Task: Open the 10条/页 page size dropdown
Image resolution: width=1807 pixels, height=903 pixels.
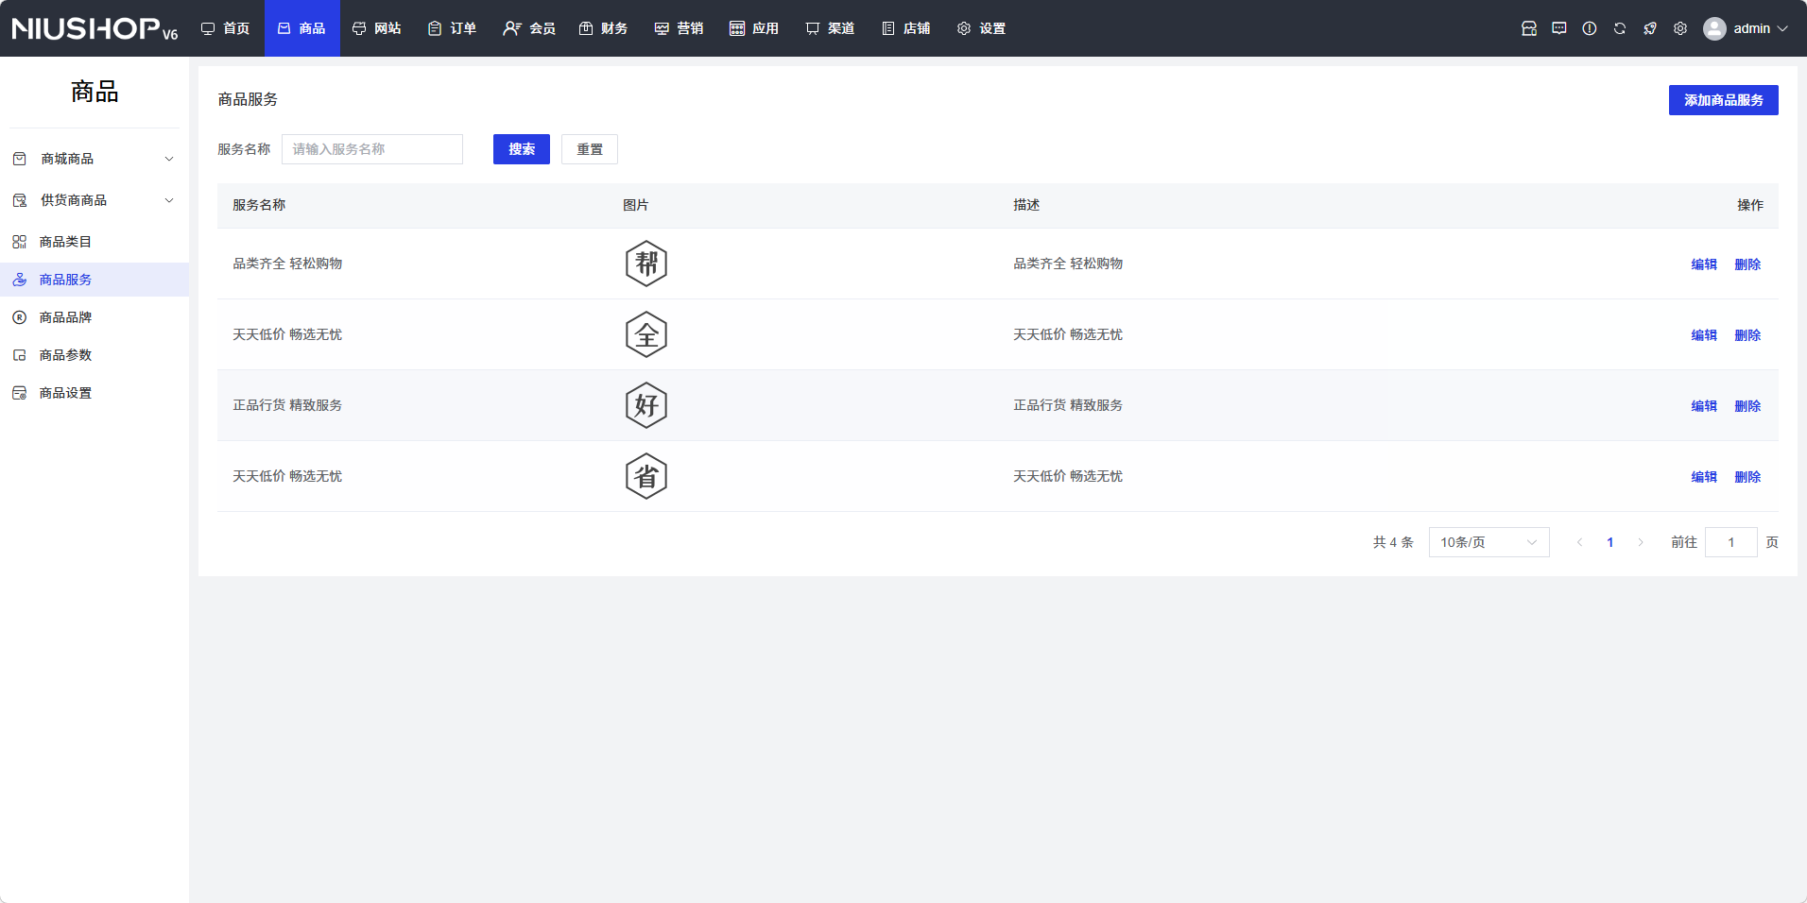Action: pos(1488,542)
